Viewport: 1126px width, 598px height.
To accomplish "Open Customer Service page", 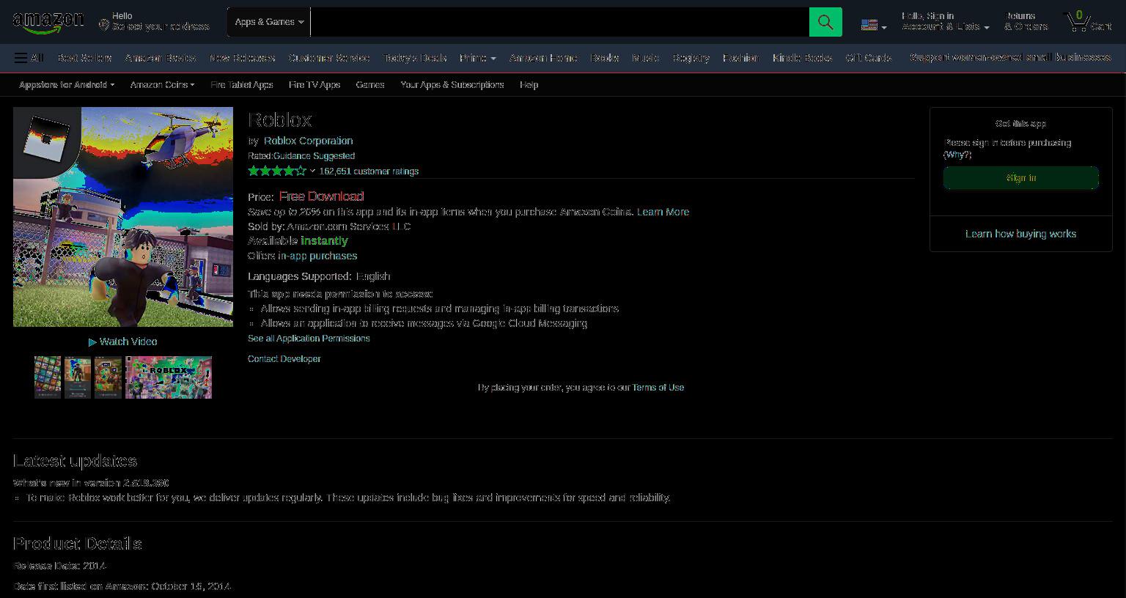I will [329, 58].
